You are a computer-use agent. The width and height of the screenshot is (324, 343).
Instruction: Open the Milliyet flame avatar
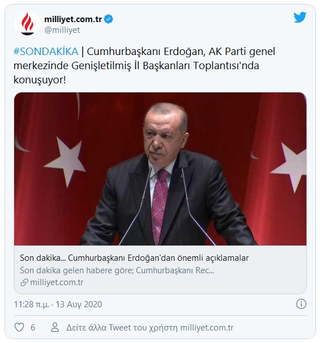(27, 24)
